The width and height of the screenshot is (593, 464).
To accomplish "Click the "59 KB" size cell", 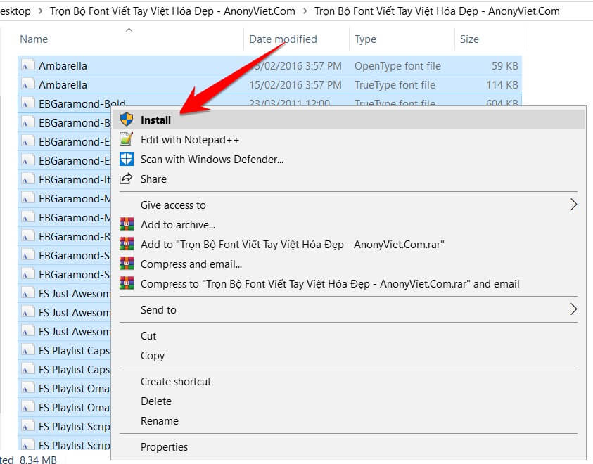I will (505, 66).
